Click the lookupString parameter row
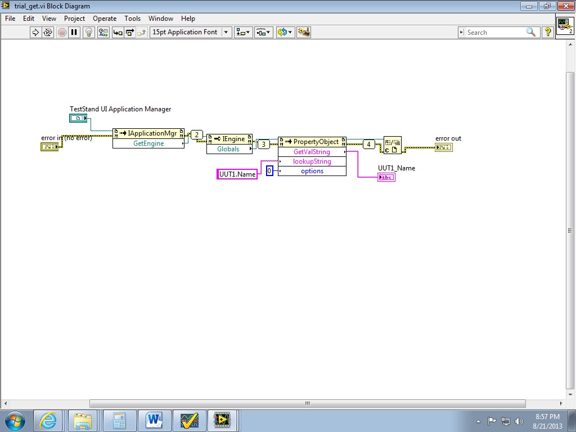 pos(312,161)
